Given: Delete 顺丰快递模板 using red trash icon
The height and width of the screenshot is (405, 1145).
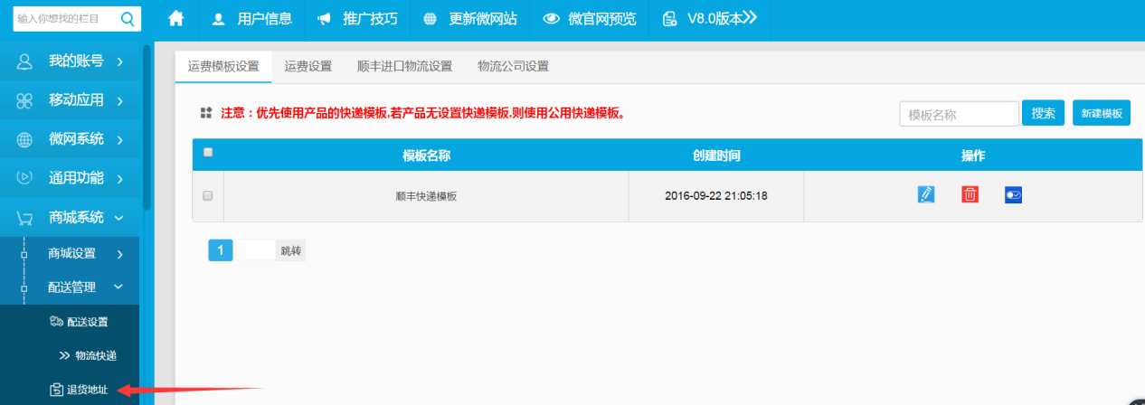Looking at the screenshot, I should (970, 194).
